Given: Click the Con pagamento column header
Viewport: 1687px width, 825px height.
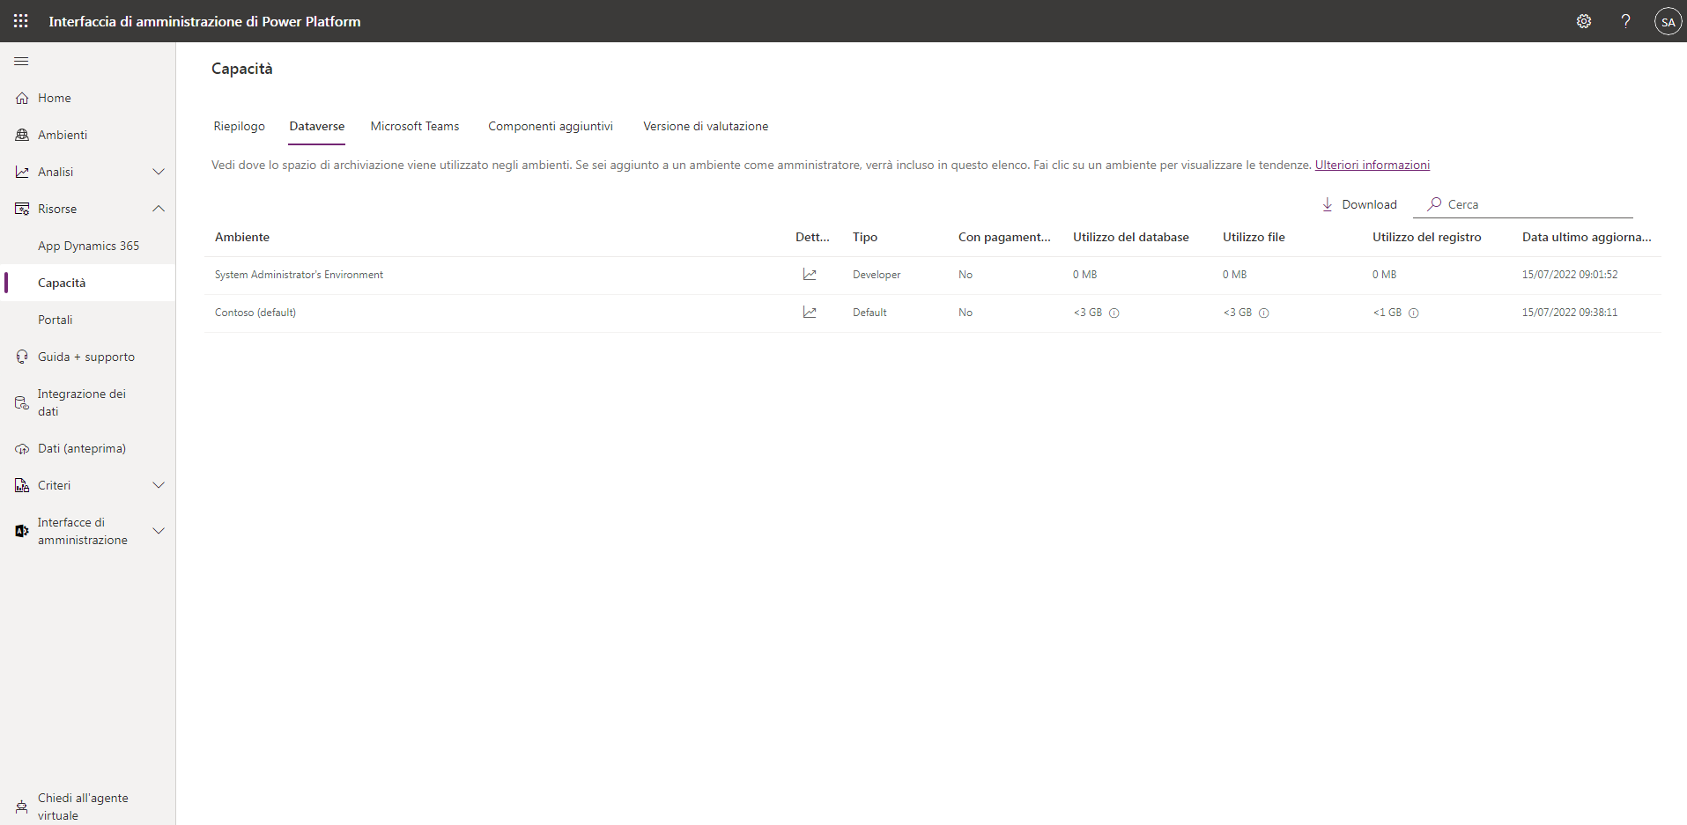Looking at the screenshot, I should pyautogui.click(x=1004, y=237).
